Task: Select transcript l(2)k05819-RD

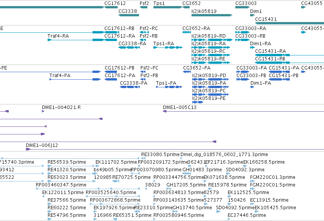Action: pyautogui.click(x=209, y=36)
